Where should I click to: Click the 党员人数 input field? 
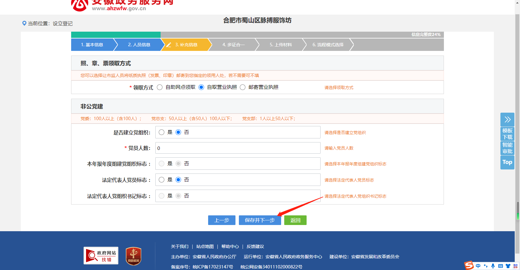pyautogui.click(x=238, y=148)
